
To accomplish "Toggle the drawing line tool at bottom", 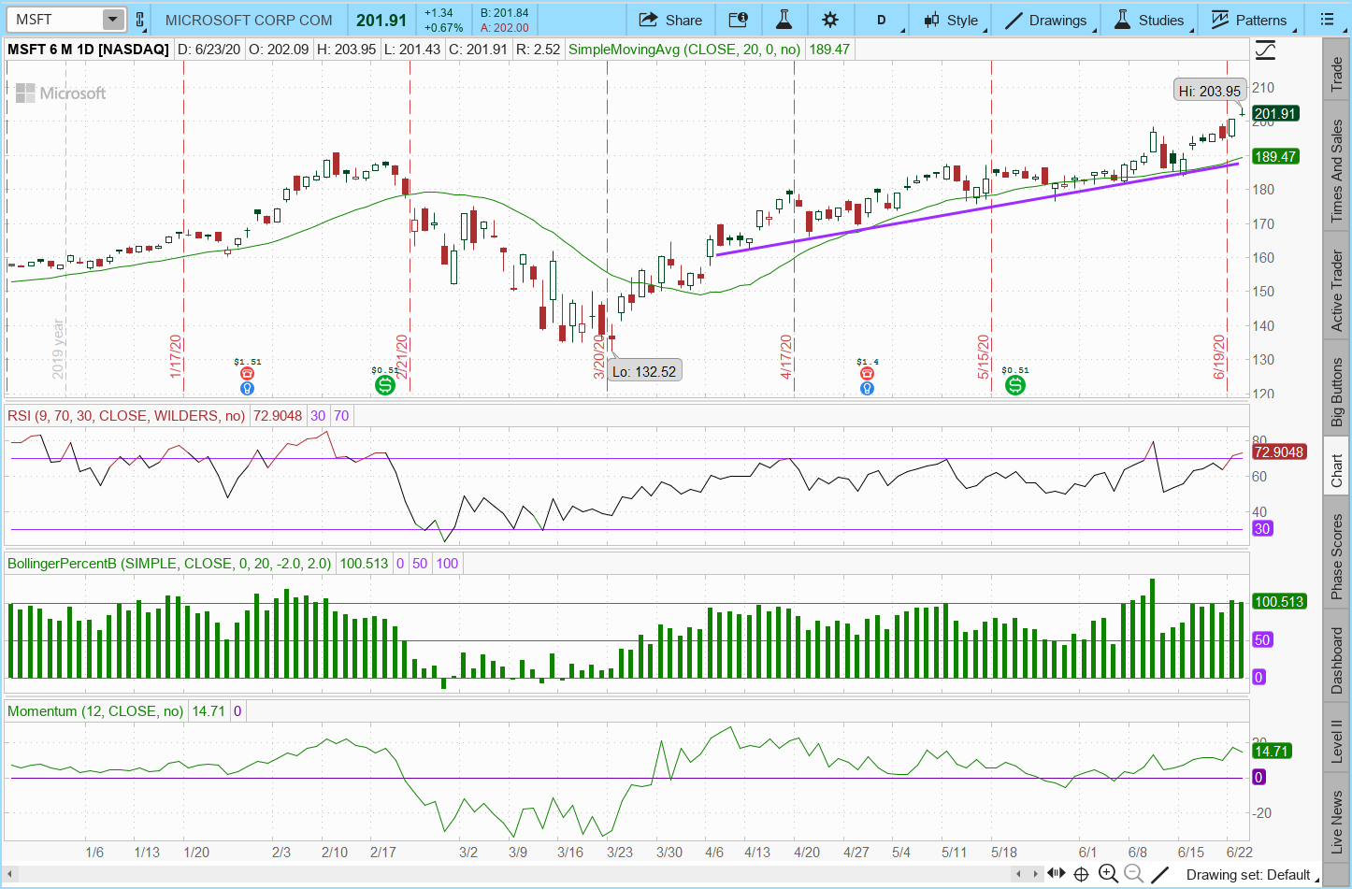I will 1159,874.
